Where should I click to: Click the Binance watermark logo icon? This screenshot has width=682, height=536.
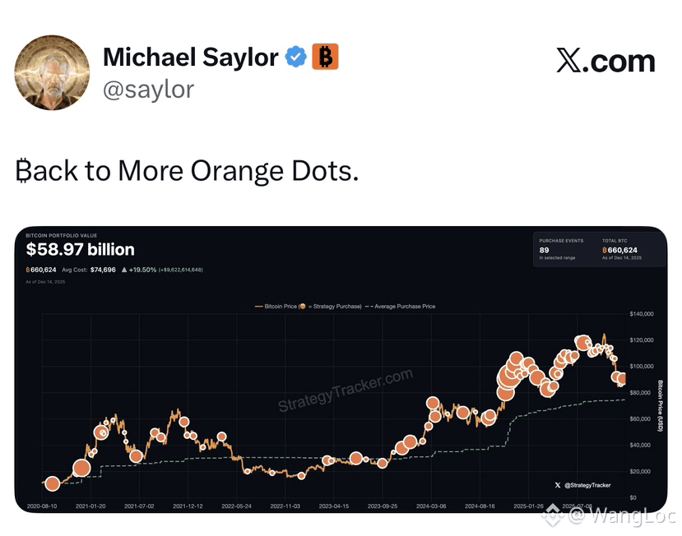(x=553, y=515)
